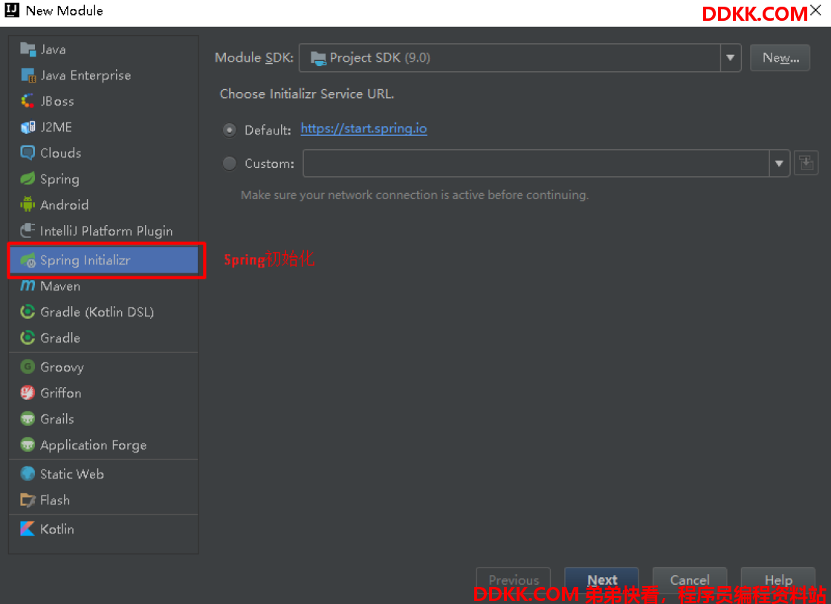
Task: Click the Java Enterprise icon
Action: (x=28, y=75)
